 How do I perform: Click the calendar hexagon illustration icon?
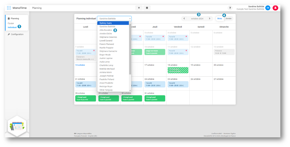click(17, 126)
